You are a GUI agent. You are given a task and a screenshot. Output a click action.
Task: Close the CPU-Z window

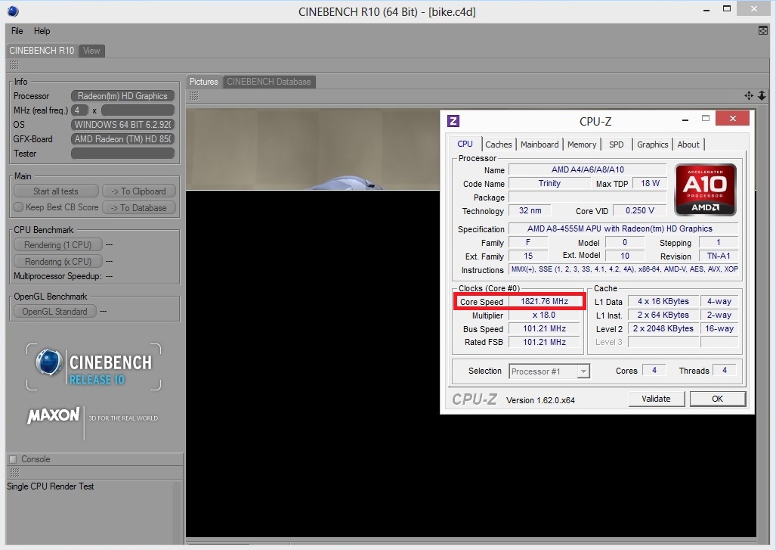point(732,119)
